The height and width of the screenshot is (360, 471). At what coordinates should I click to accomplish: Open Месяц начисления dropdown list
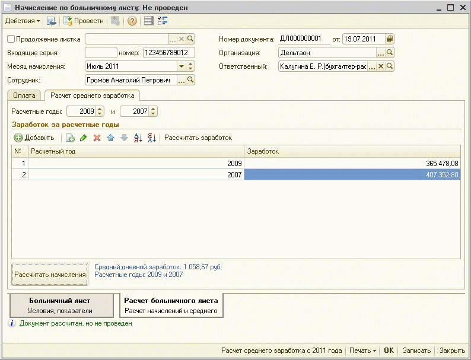(x=182, y=66)
